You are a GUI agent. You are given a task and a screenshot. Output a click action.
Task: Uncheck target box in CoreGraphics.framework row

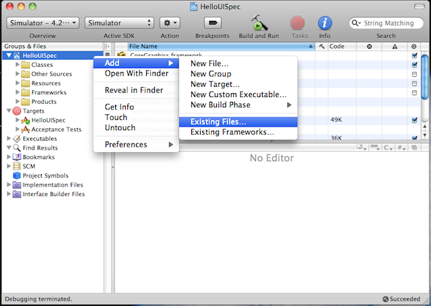(414, 55)
